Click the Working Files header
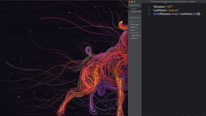Viewport: 206px width, 116px height. (x=135, y=5)
